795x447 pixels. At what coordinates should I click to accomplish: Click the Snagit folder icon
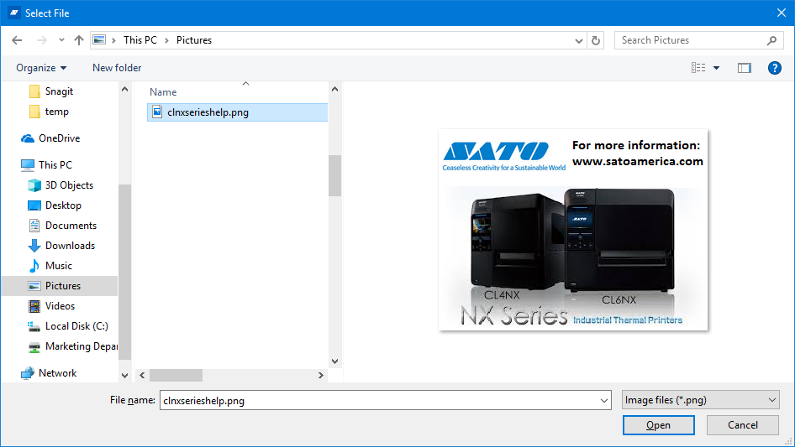coord(34,91)
